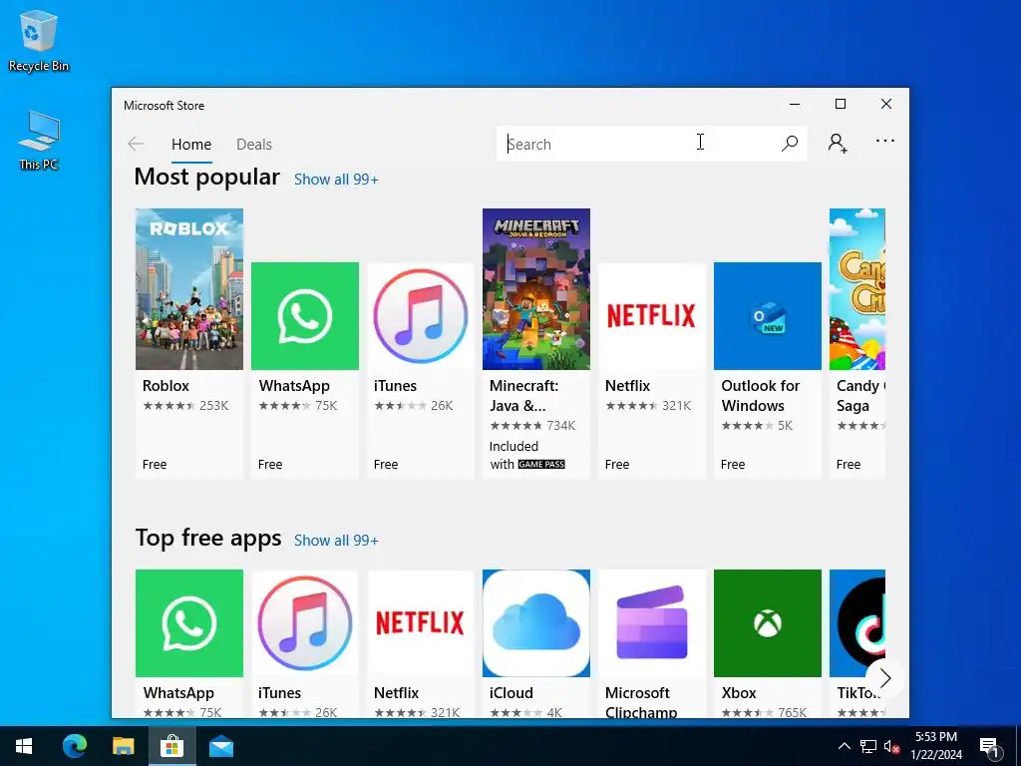This screenshot has width=1021, height=766.
Task: Open the iCloud app icon
Action: [x=535, y=623]
